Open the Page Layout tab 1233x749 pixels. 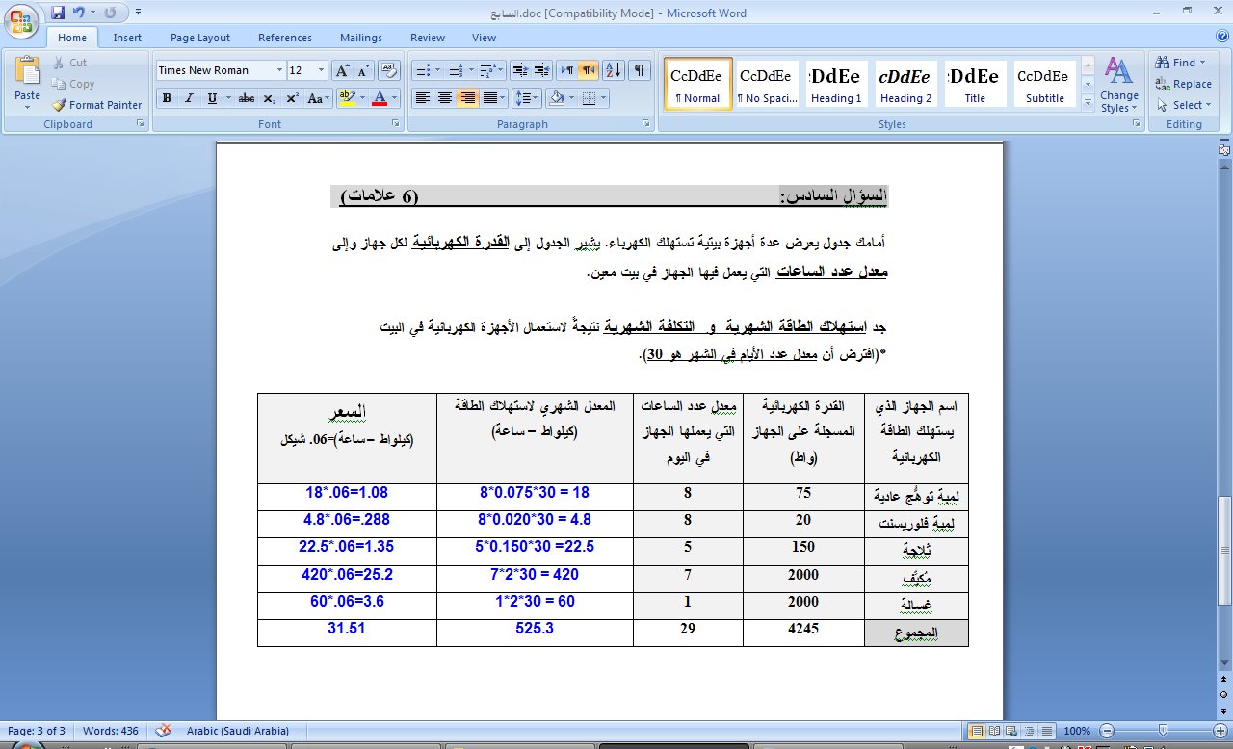200,38
